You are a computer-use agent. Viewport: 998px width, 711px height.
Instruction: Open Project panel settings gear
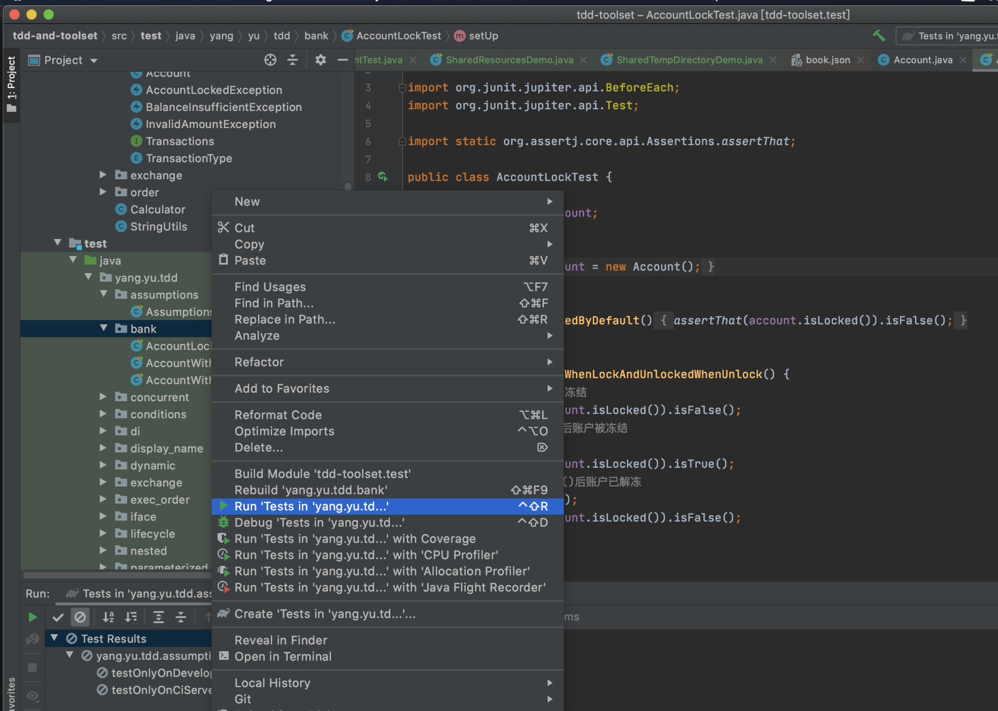point(320,60)
